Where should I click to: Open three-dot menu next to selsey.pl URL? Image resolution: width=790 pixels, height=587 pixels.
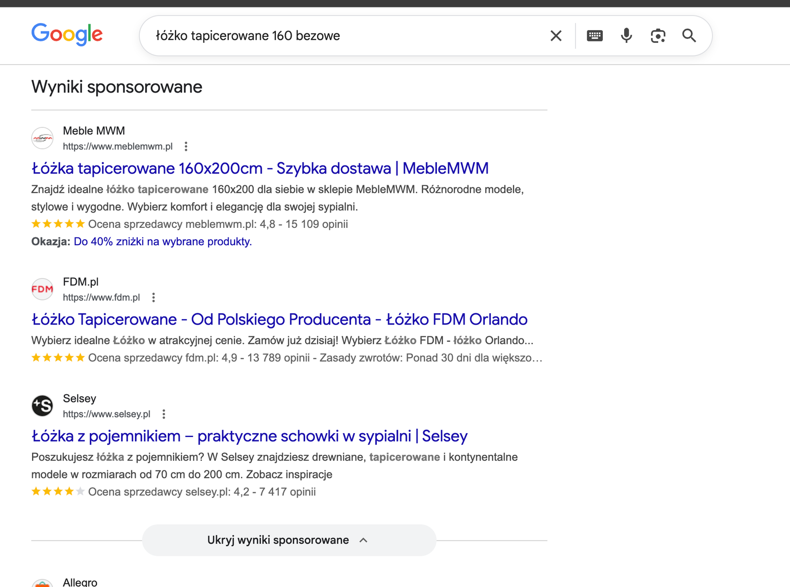point(164,414)
